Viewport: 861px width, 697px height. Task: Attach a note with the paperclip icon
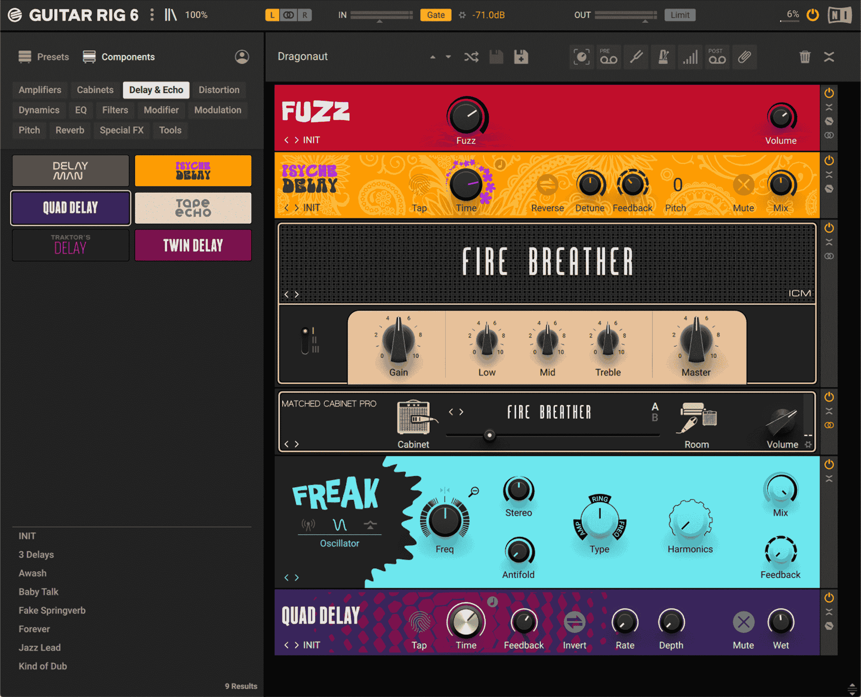[x=745, y=57]
